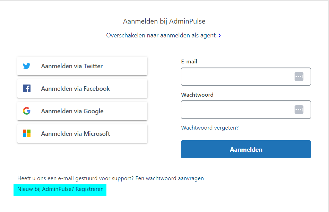Image resolution: width=329 pixels, height=212 pixels.
Task: Click the Nieuw bij AdminPulse? text
Action: 45,189
